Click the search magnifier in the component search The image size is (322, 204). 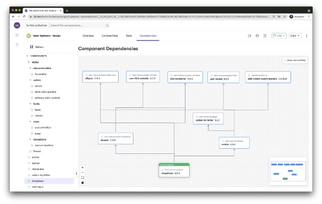click(107, 25)
